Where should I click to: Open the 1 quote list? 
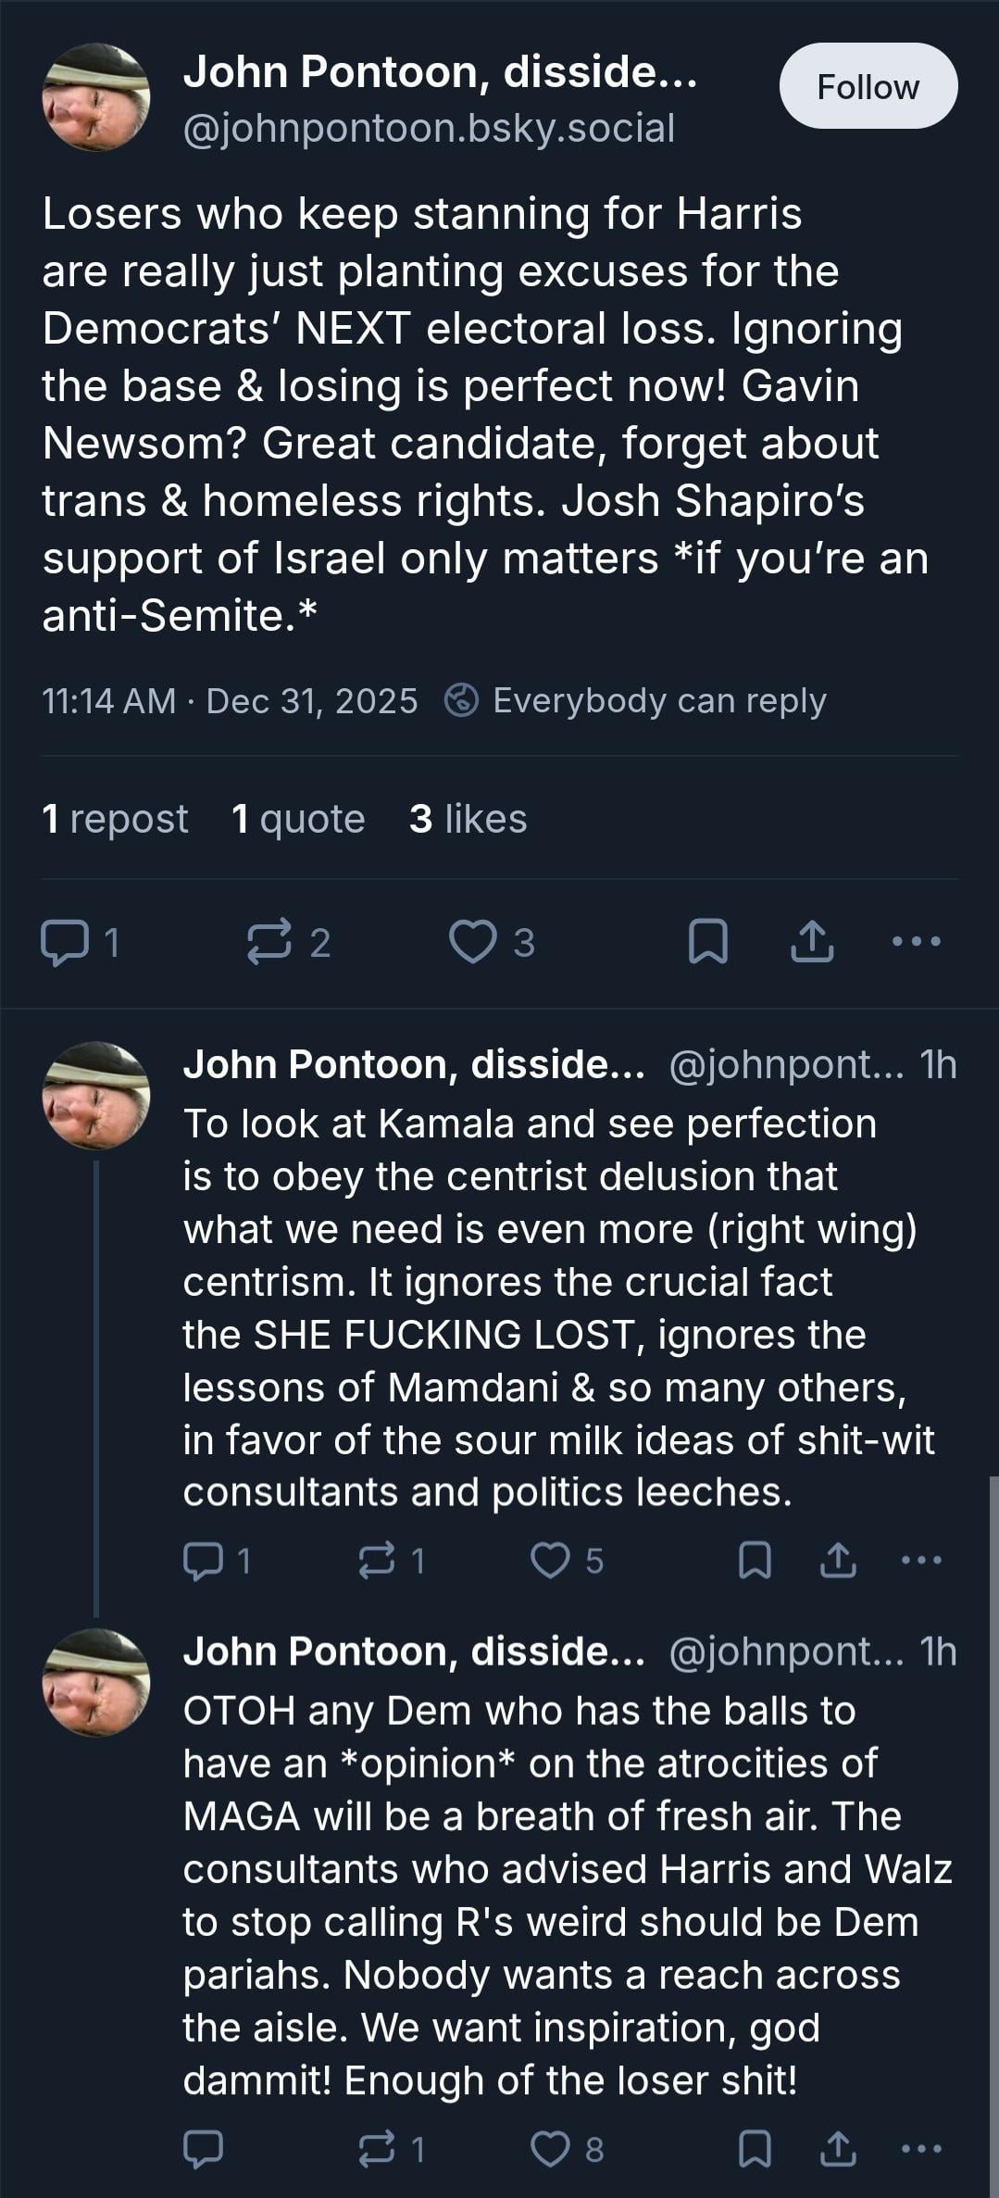coord(298,819)
